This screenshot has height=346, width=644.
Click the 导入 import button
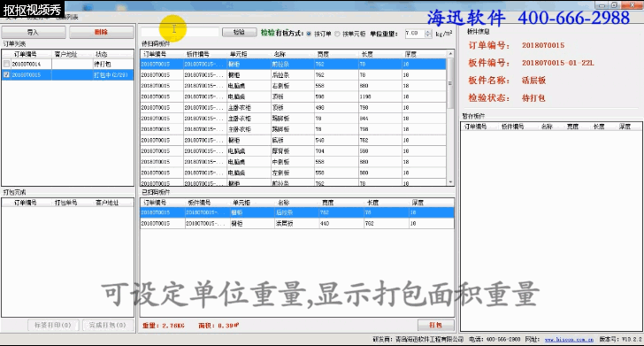coord(34,32)
